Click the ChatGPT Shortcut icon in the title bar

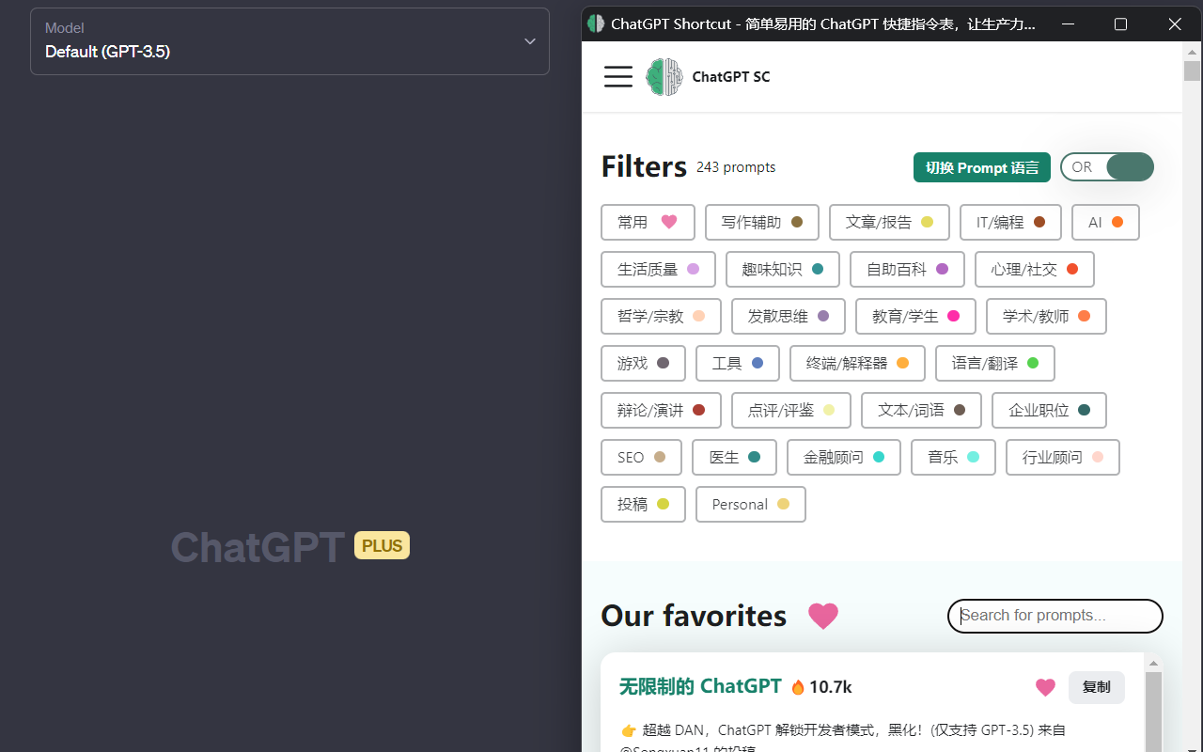click(596, 23)
